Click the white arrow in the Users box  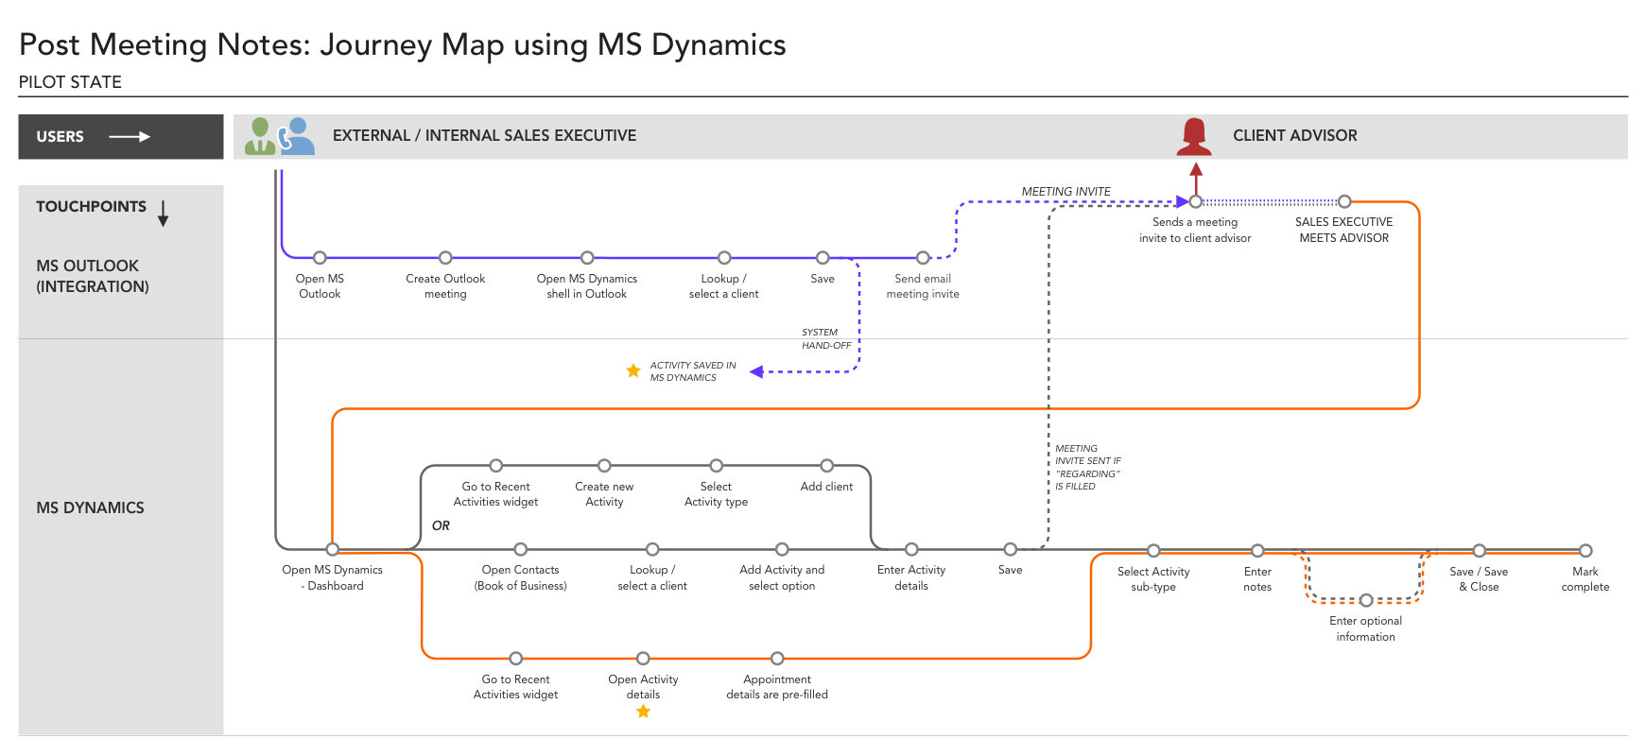pyautogui.click(x=130, y=137)
